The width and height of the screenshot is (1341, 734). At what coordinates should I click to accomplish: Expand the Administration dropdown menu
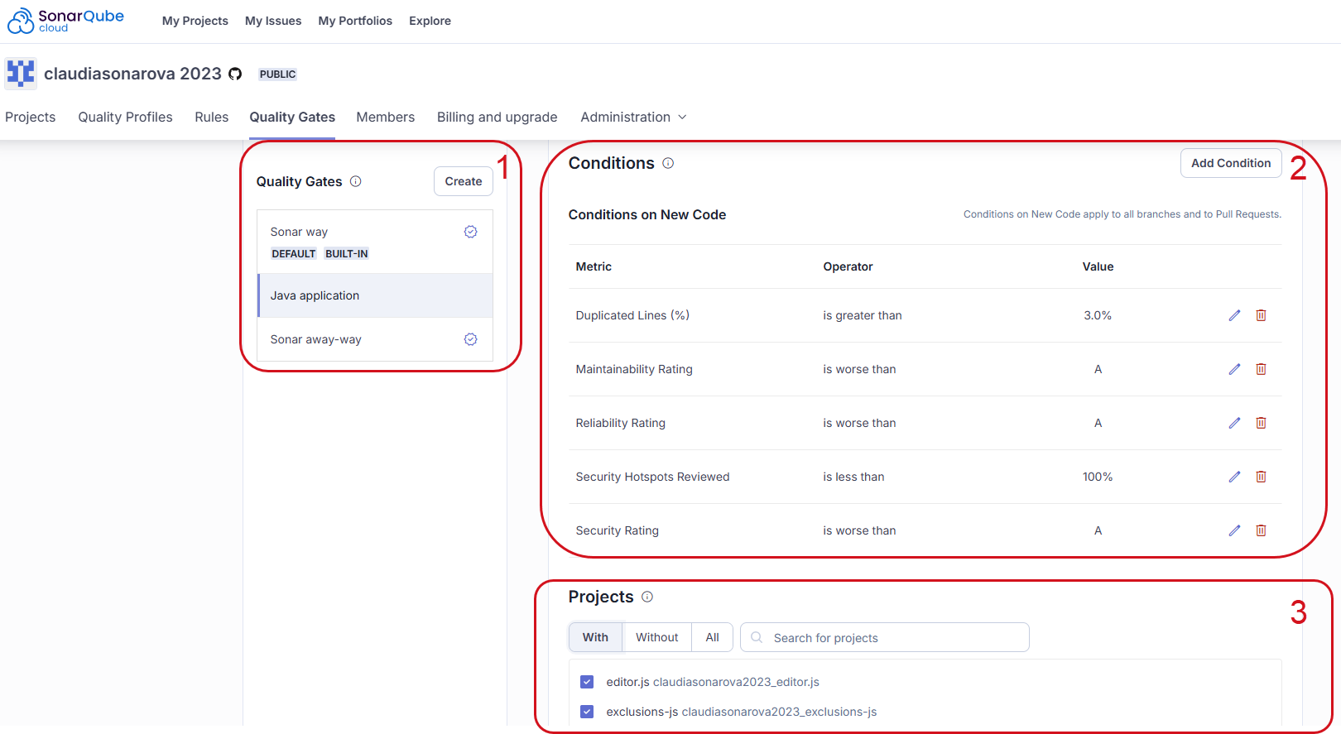coord(633,118)
